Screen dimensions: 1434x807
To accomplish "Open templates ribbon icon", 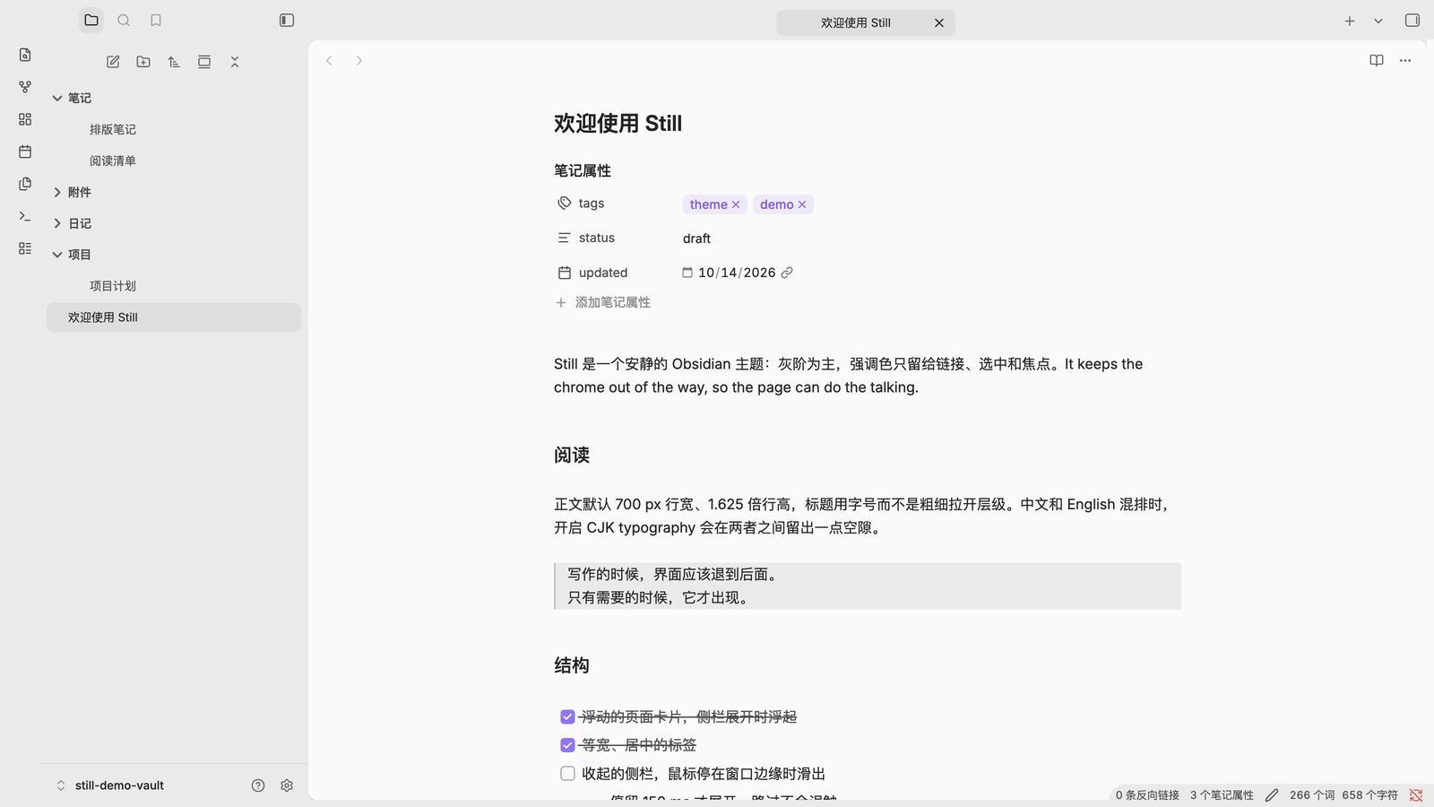I will (25, 184).
